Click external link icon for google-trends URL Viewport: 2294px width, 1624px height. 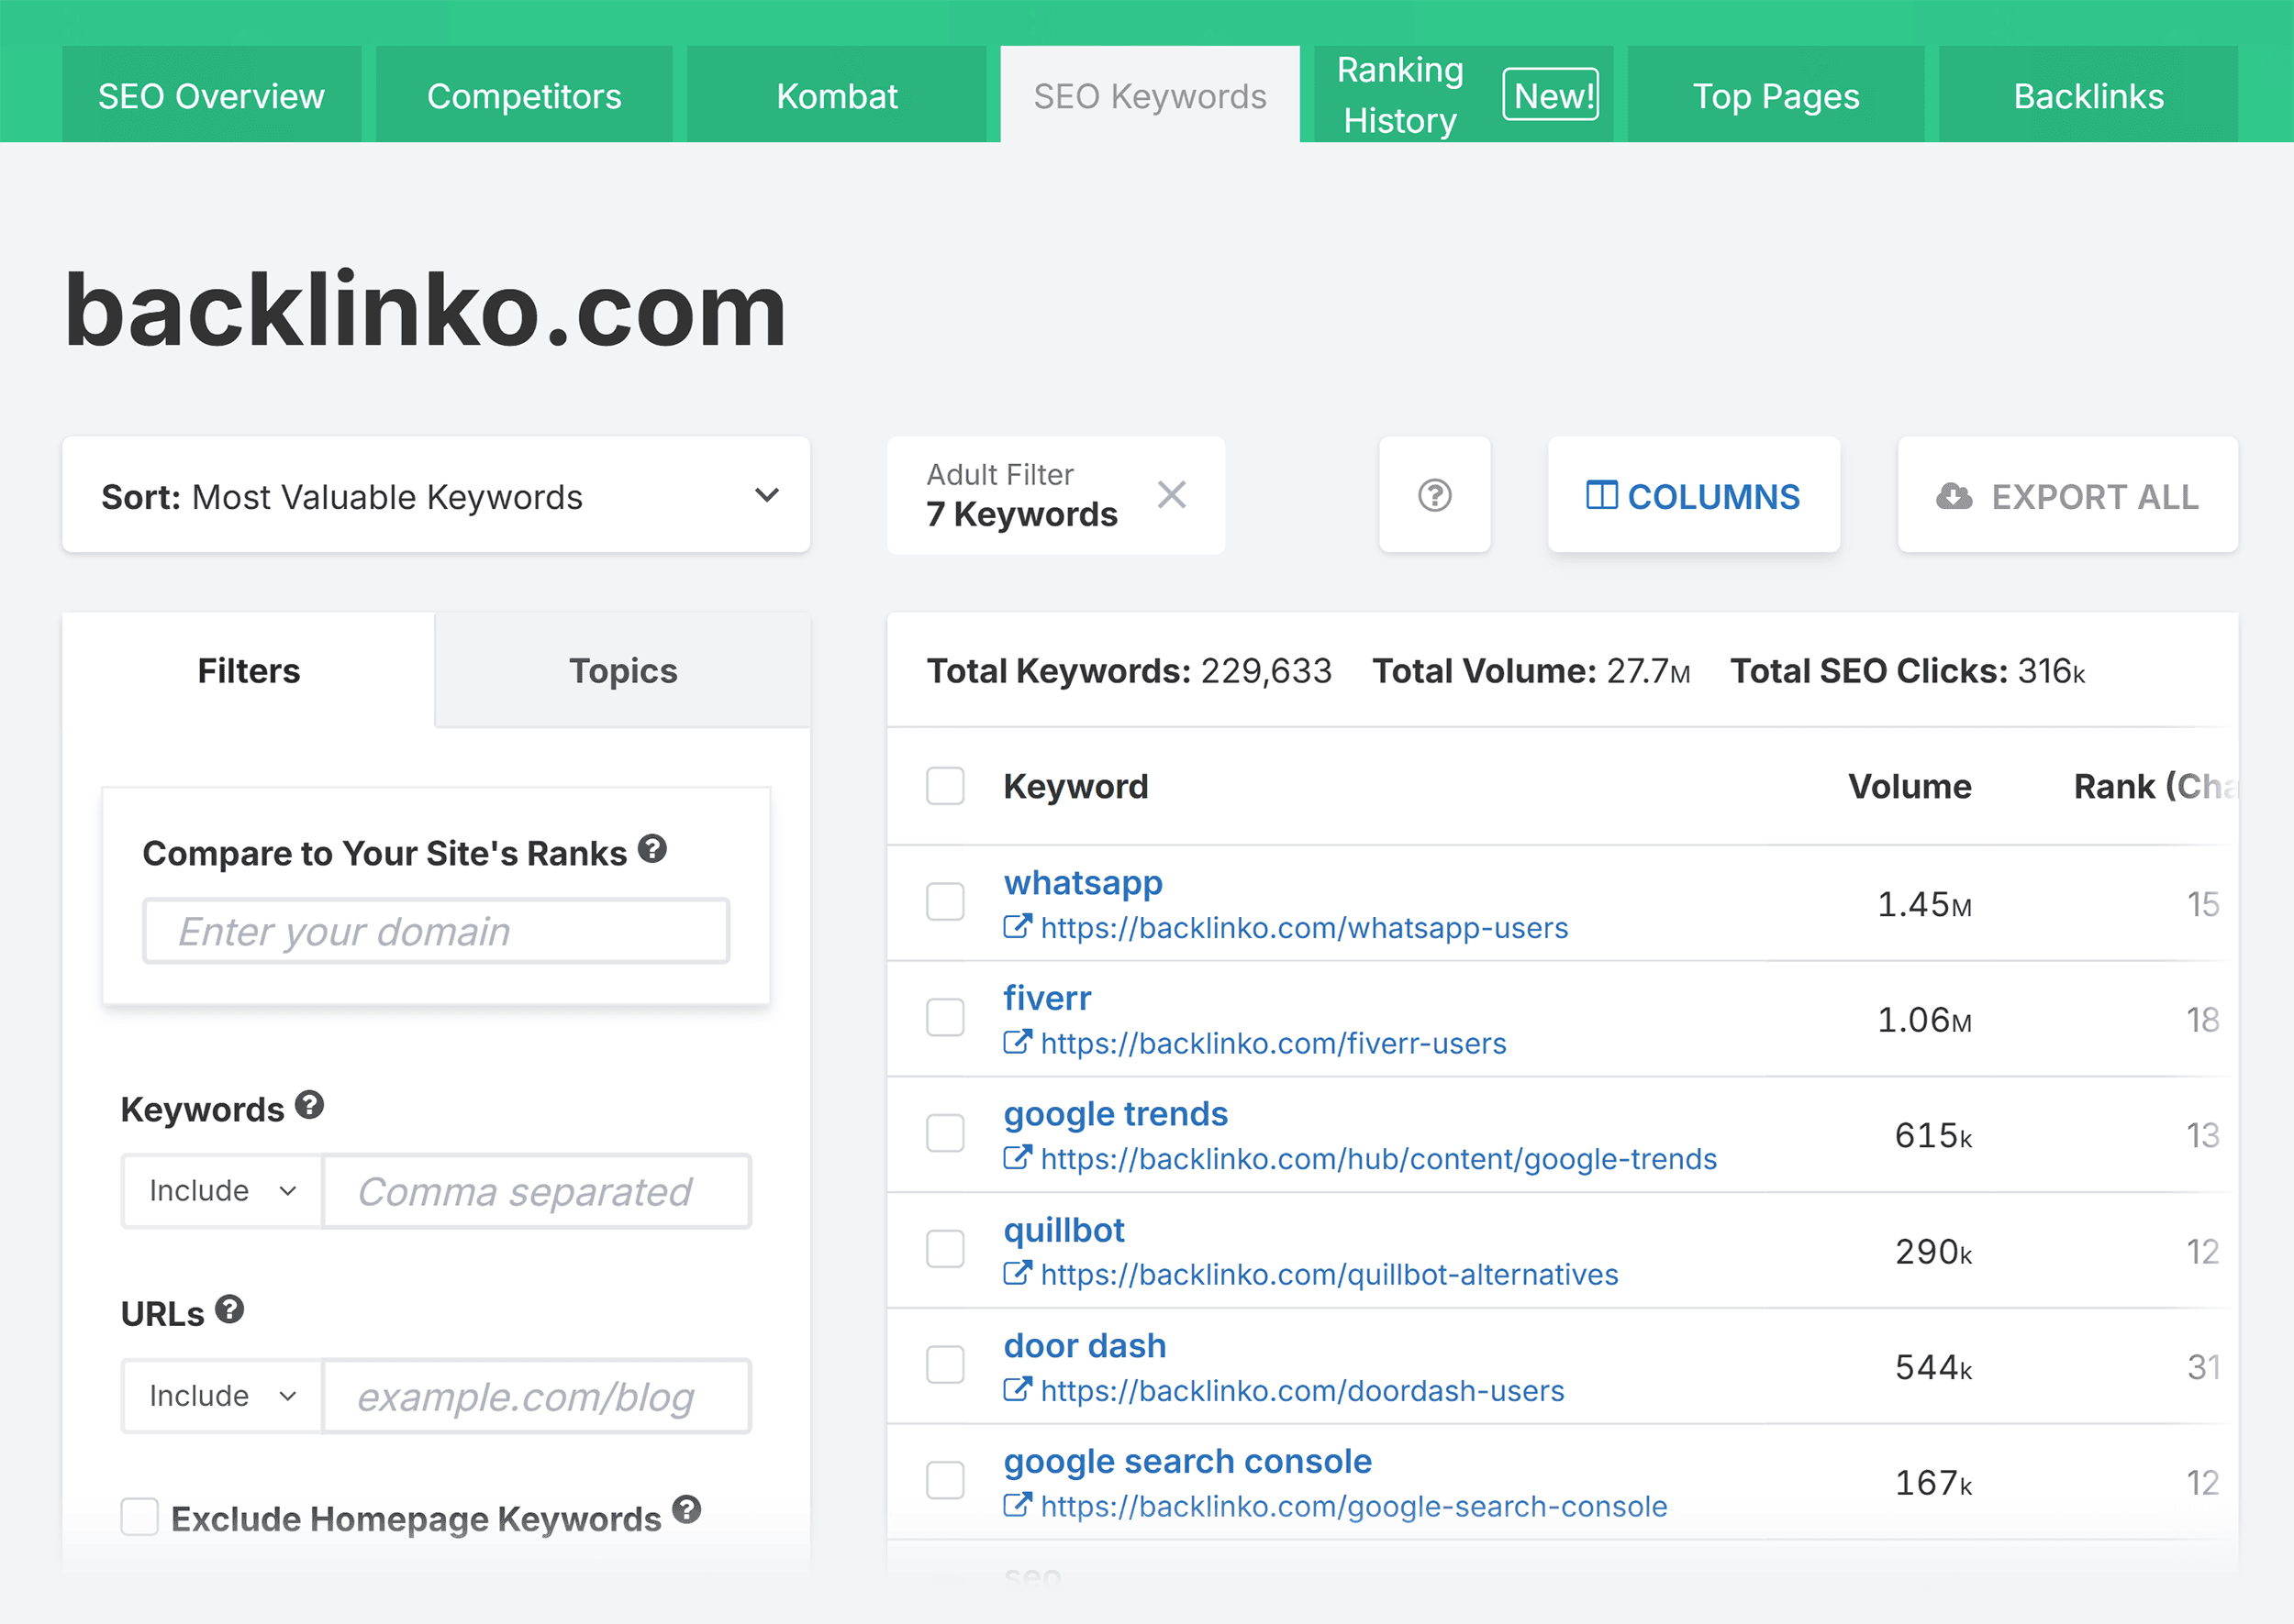[x=1017, y=1158]
